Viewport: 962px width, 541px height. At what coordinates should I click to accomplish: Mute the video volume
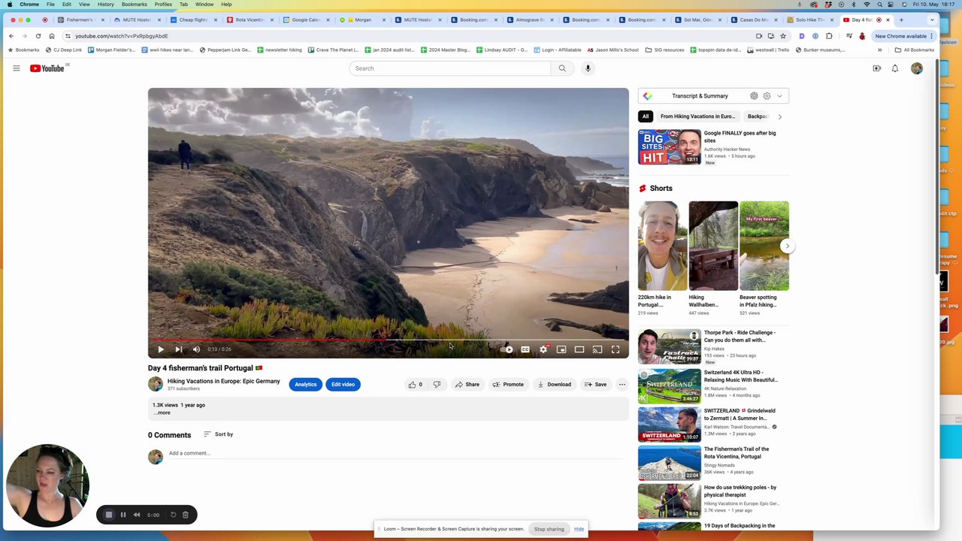point(196,349)
